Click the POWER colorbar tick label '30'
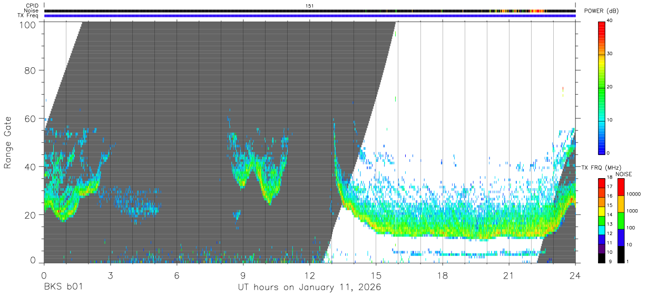Viewport: 647px width, 298px height. pyautogui.click(x=611, y=54)
